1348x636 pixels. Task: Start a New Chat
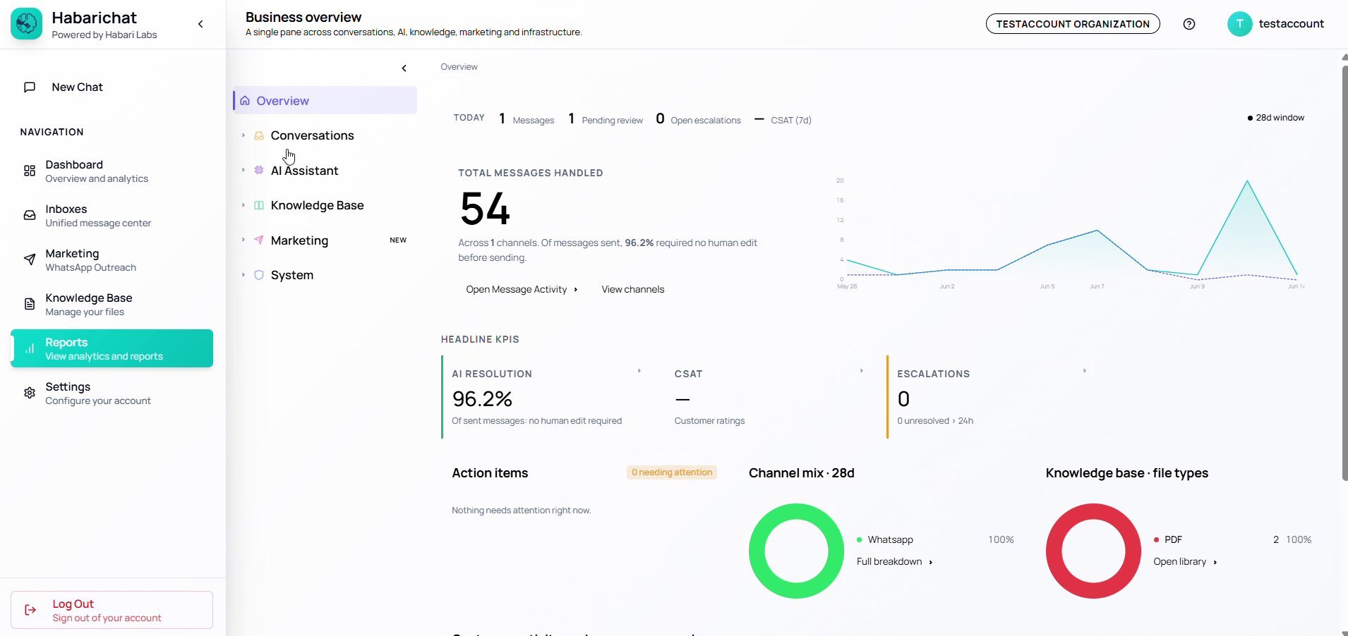[x=112, y=87]
